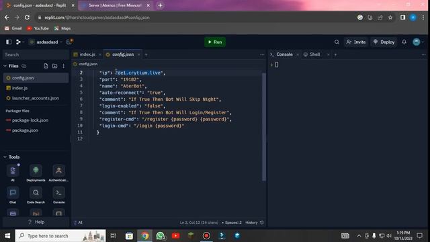Screen dimensions: 430x242
Task: Open Chrome menu three dots
Action: [423, 17]
